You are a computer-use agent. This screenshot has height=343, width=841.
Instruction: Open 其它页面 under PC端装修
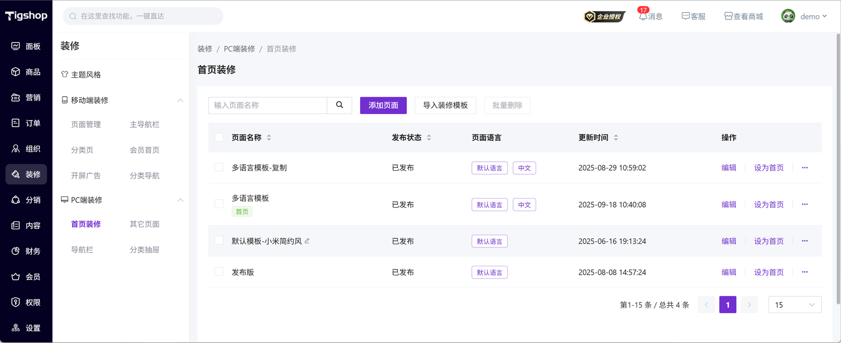[x=145, y=224]
